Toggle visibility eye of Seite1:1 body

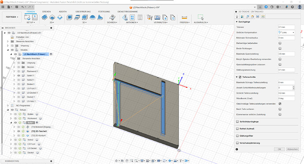(19, 75)
